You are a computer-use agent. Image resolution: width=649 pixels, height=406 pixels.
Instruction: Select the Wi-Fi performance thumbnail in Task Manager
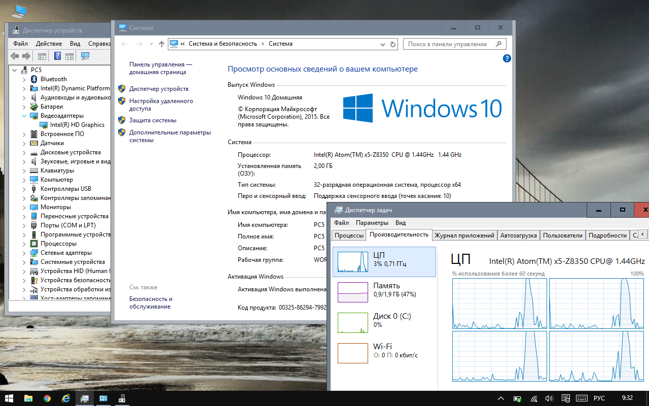pyautogui.click(x=353, y=353)
